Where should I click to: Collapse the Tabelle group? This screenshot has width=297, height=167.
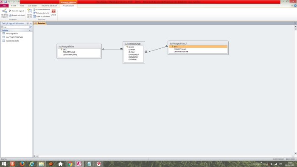point(30,31)
